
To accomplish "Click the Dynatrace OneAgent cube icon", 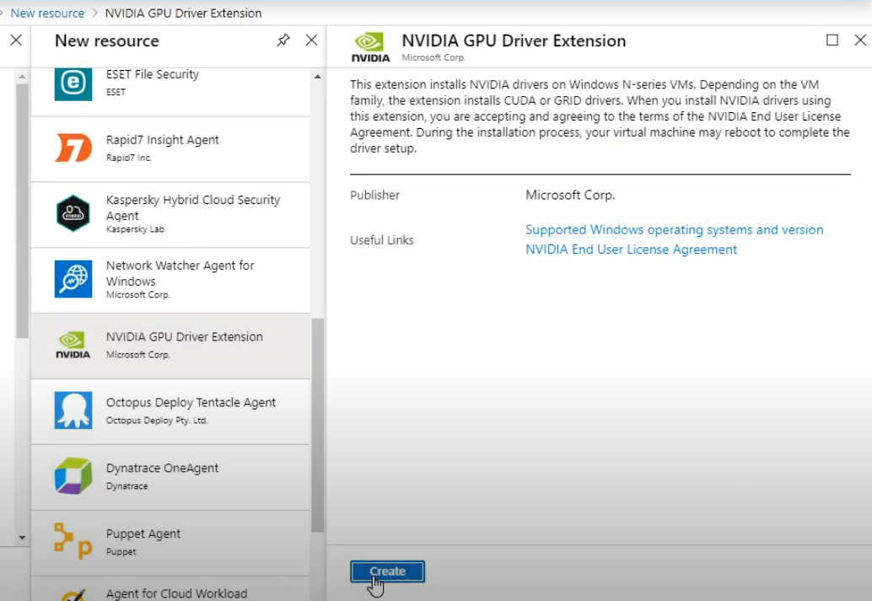I will click(x=73, y=476).
